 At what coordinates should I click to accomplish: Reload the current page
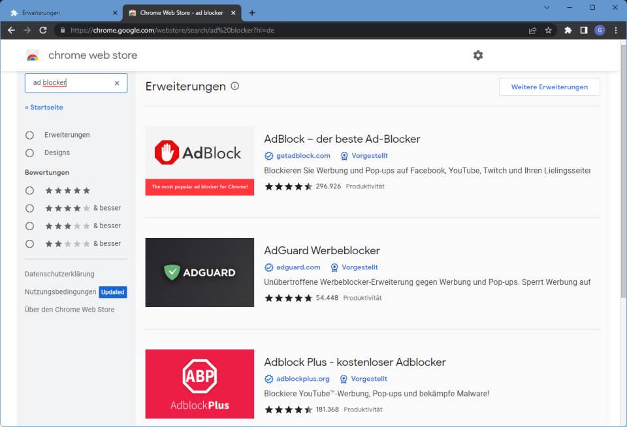(x=43, y=31)
